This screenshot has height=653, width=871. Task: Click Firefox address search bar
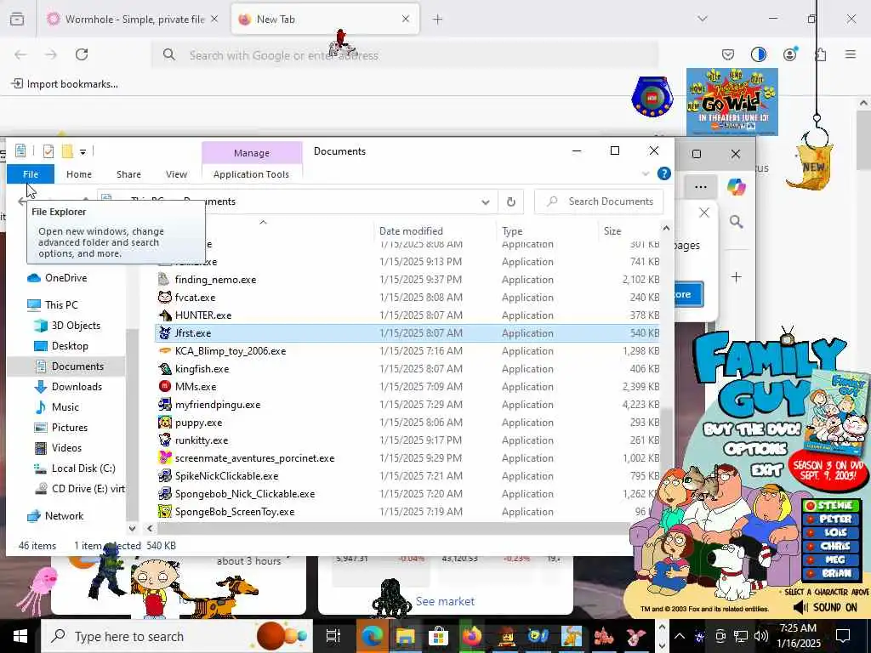[404, 55]
